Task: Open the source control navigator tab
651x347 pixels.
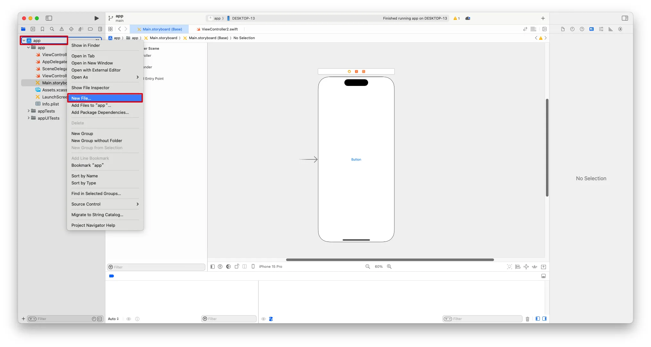Action: [33, 29]
